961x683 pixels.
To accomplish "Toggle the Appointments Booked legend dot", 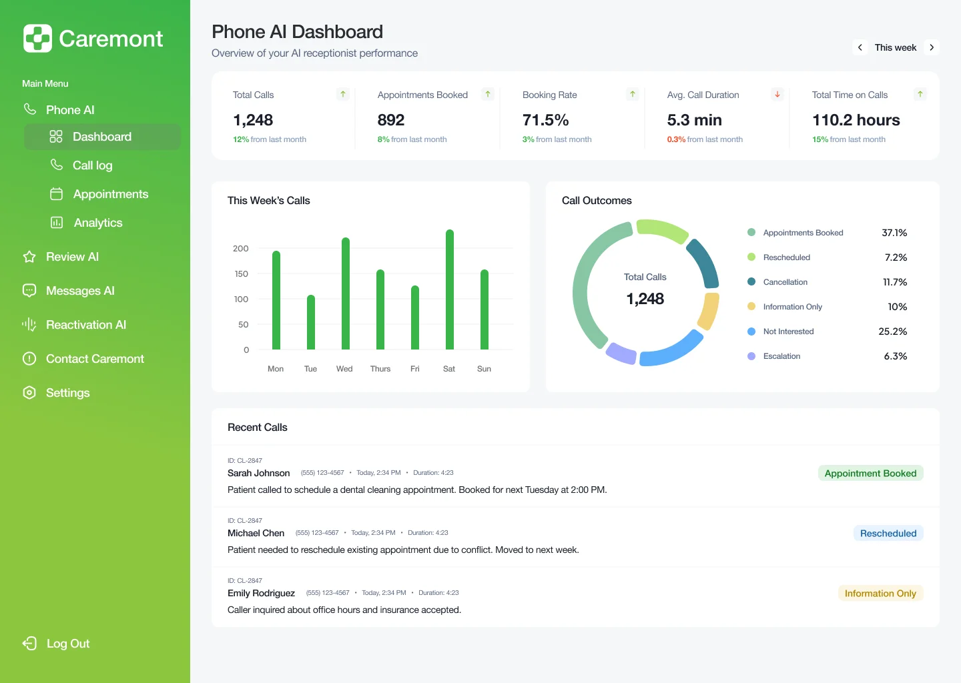I will 751,232.
